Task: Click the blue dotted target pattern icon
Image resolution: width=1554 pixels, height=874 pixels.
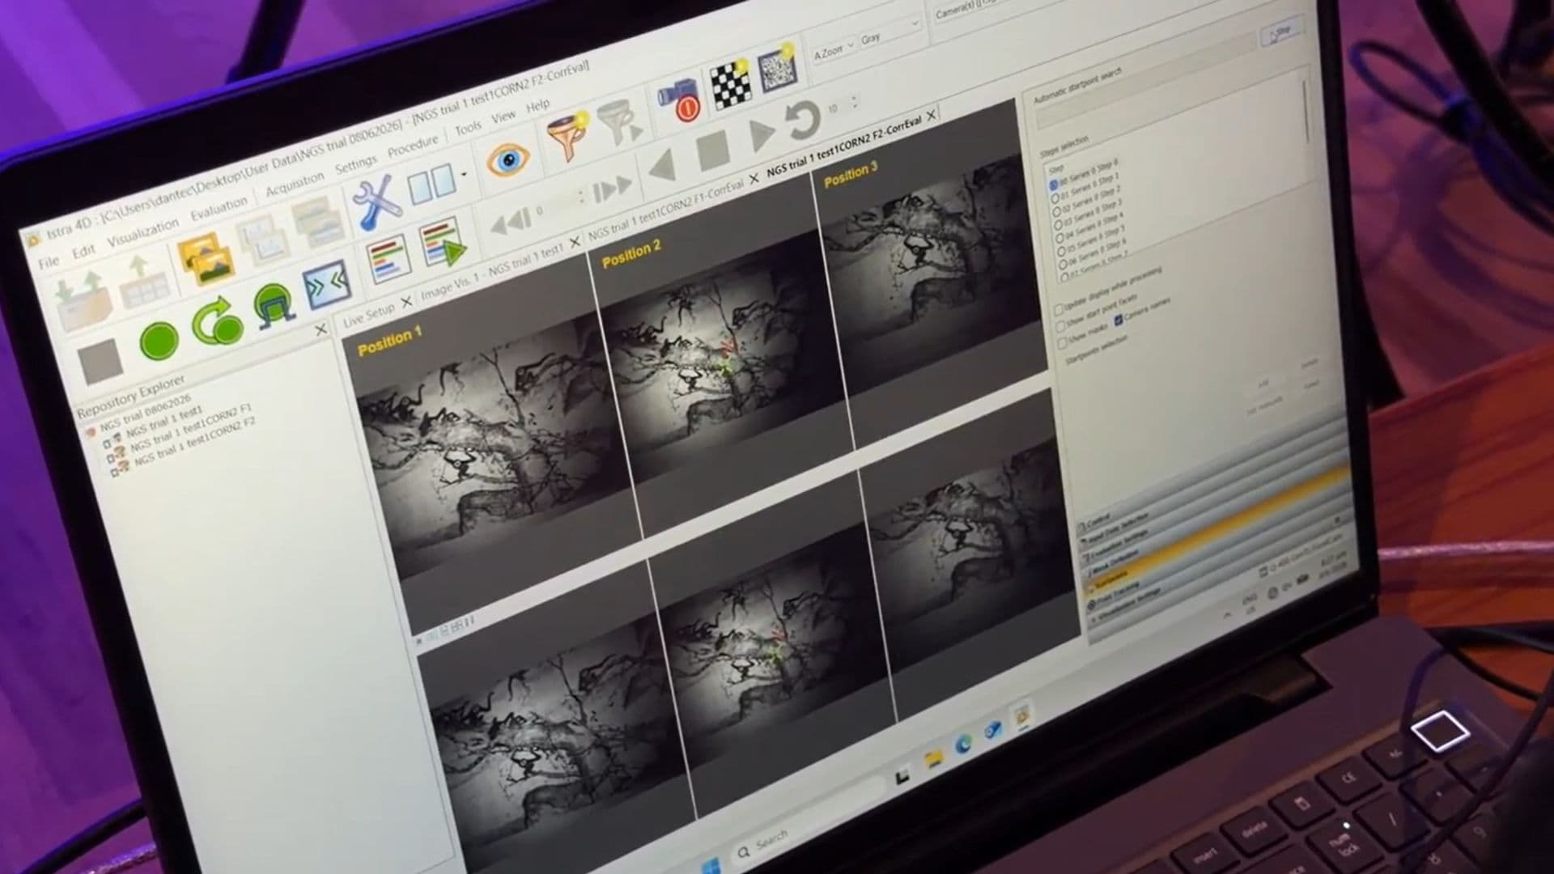Action: (778, 69)
